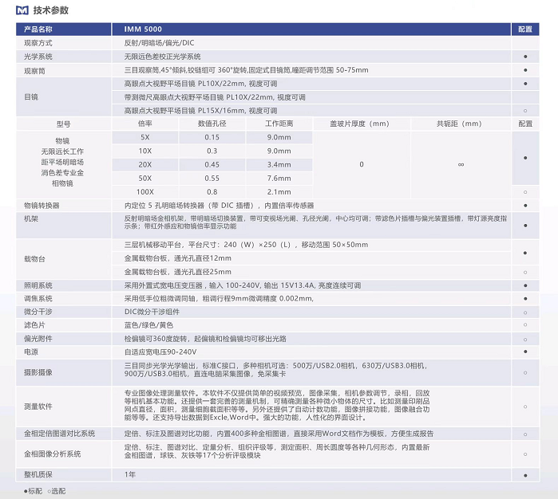Click the 100X magnification cell

pos(145,192)
